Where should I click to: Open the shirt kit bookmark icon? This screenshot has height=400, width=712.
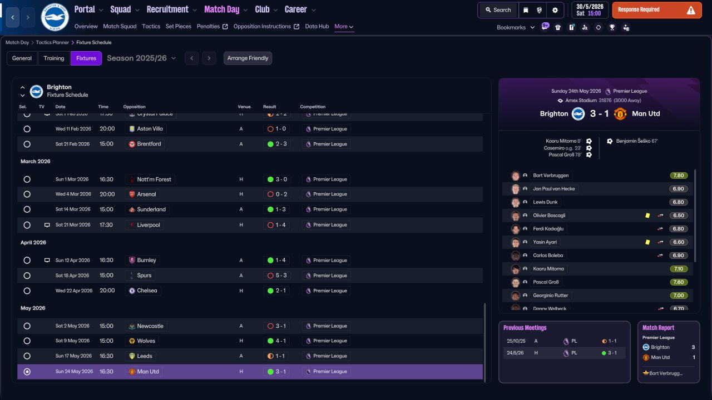point(558,27)
